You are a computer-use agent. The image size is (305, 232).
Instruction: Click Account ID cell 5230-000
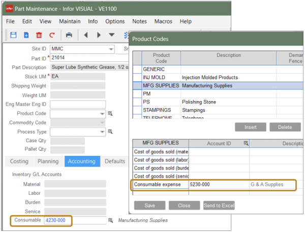pyautogui.click(x=219, y=184)
